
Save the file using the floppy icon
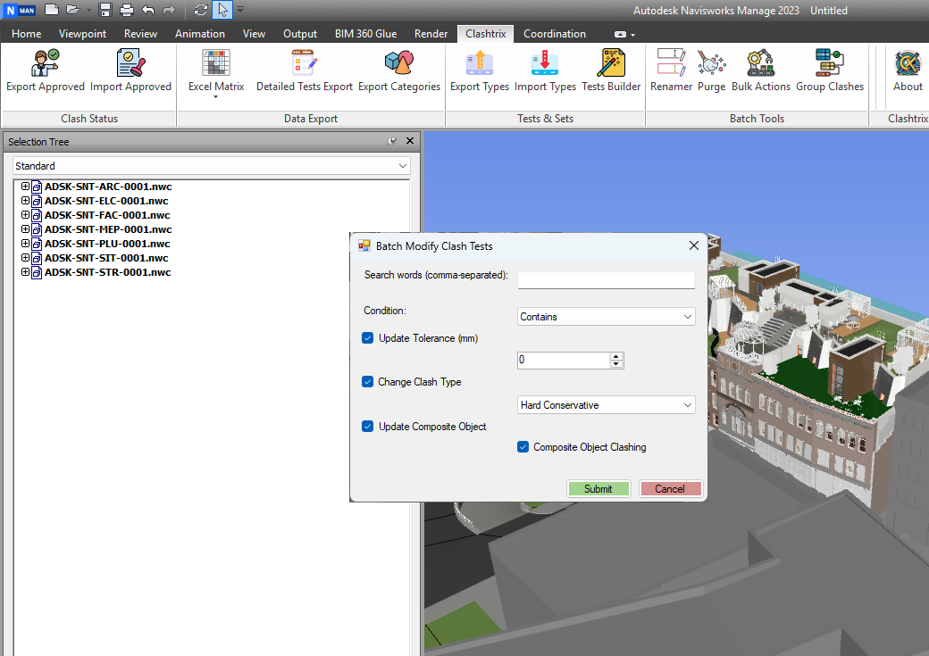pyautogui.click(x=105, y=10)
